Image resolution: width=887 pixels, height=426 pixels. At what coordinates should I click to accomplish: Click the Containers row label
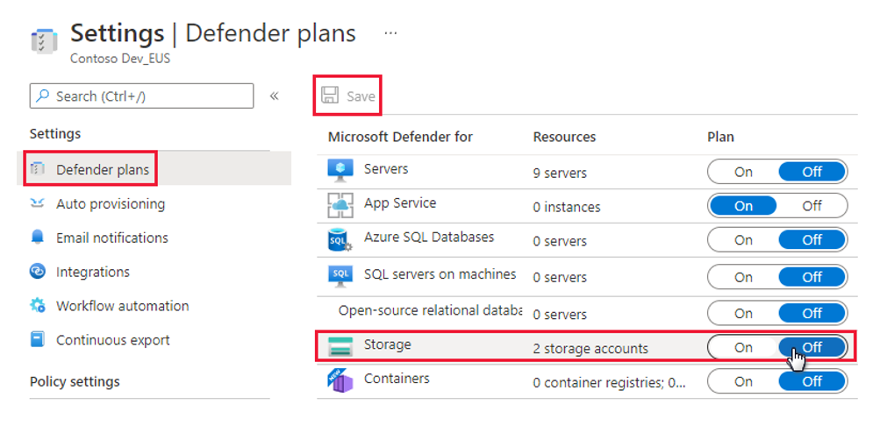[x=397, y=379]
